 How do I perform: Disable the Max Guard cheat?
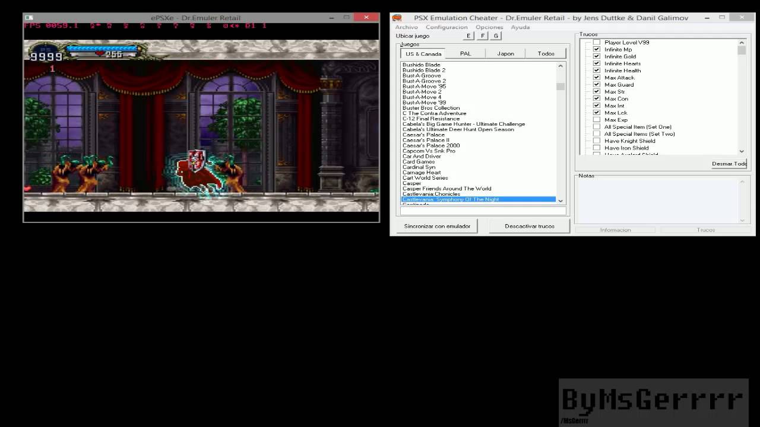597,85
